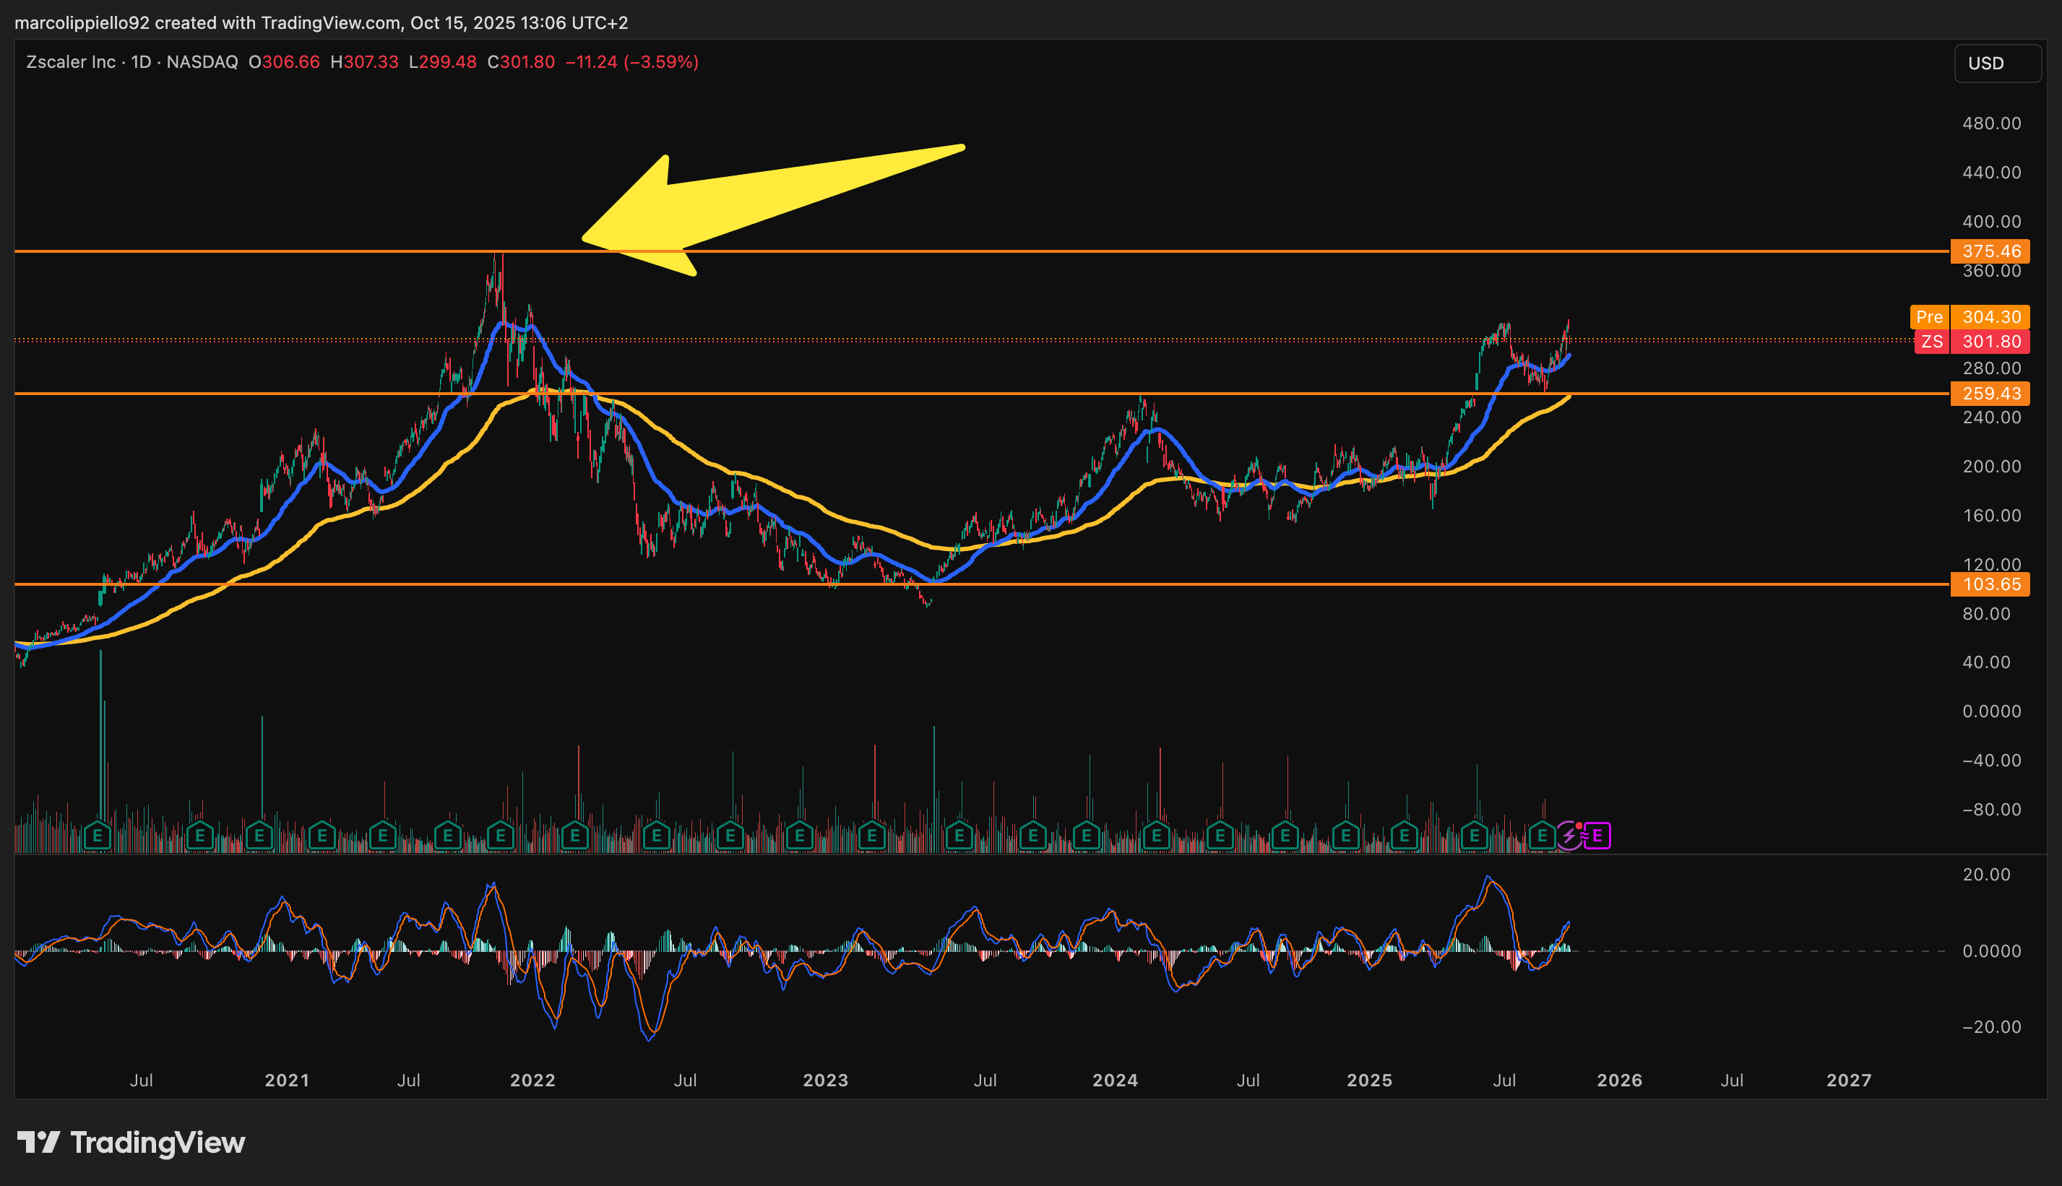Screen dimensions: 2062x1186
Task: Click the Zscaler Inc symbol title
Action: (x=70, y=62)
